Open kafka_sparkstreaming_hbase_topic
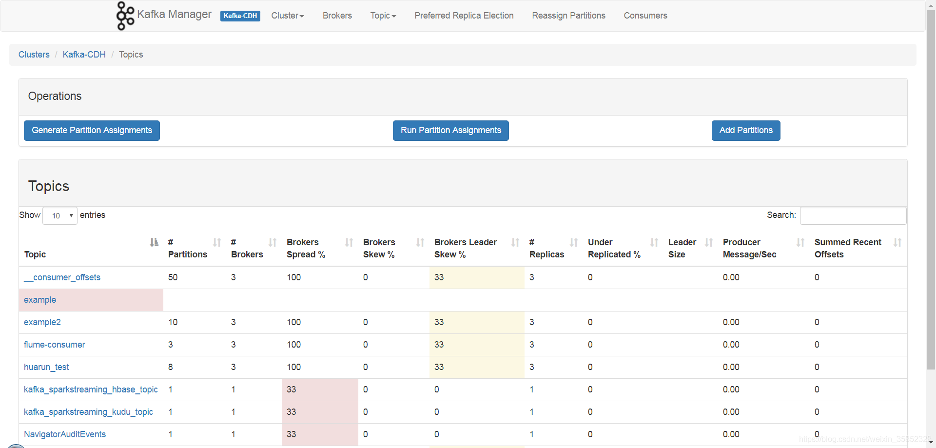The image size is (936, 448). coord(91,390)
